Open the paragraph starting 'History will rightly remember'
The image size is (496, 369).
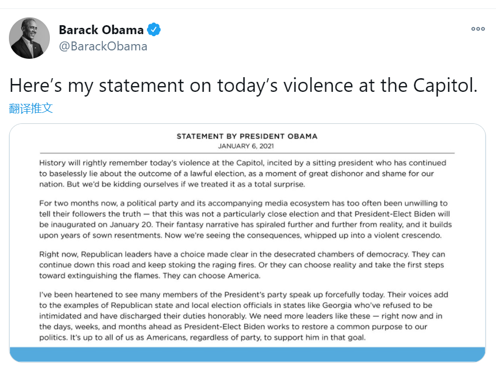pos(242,174)
